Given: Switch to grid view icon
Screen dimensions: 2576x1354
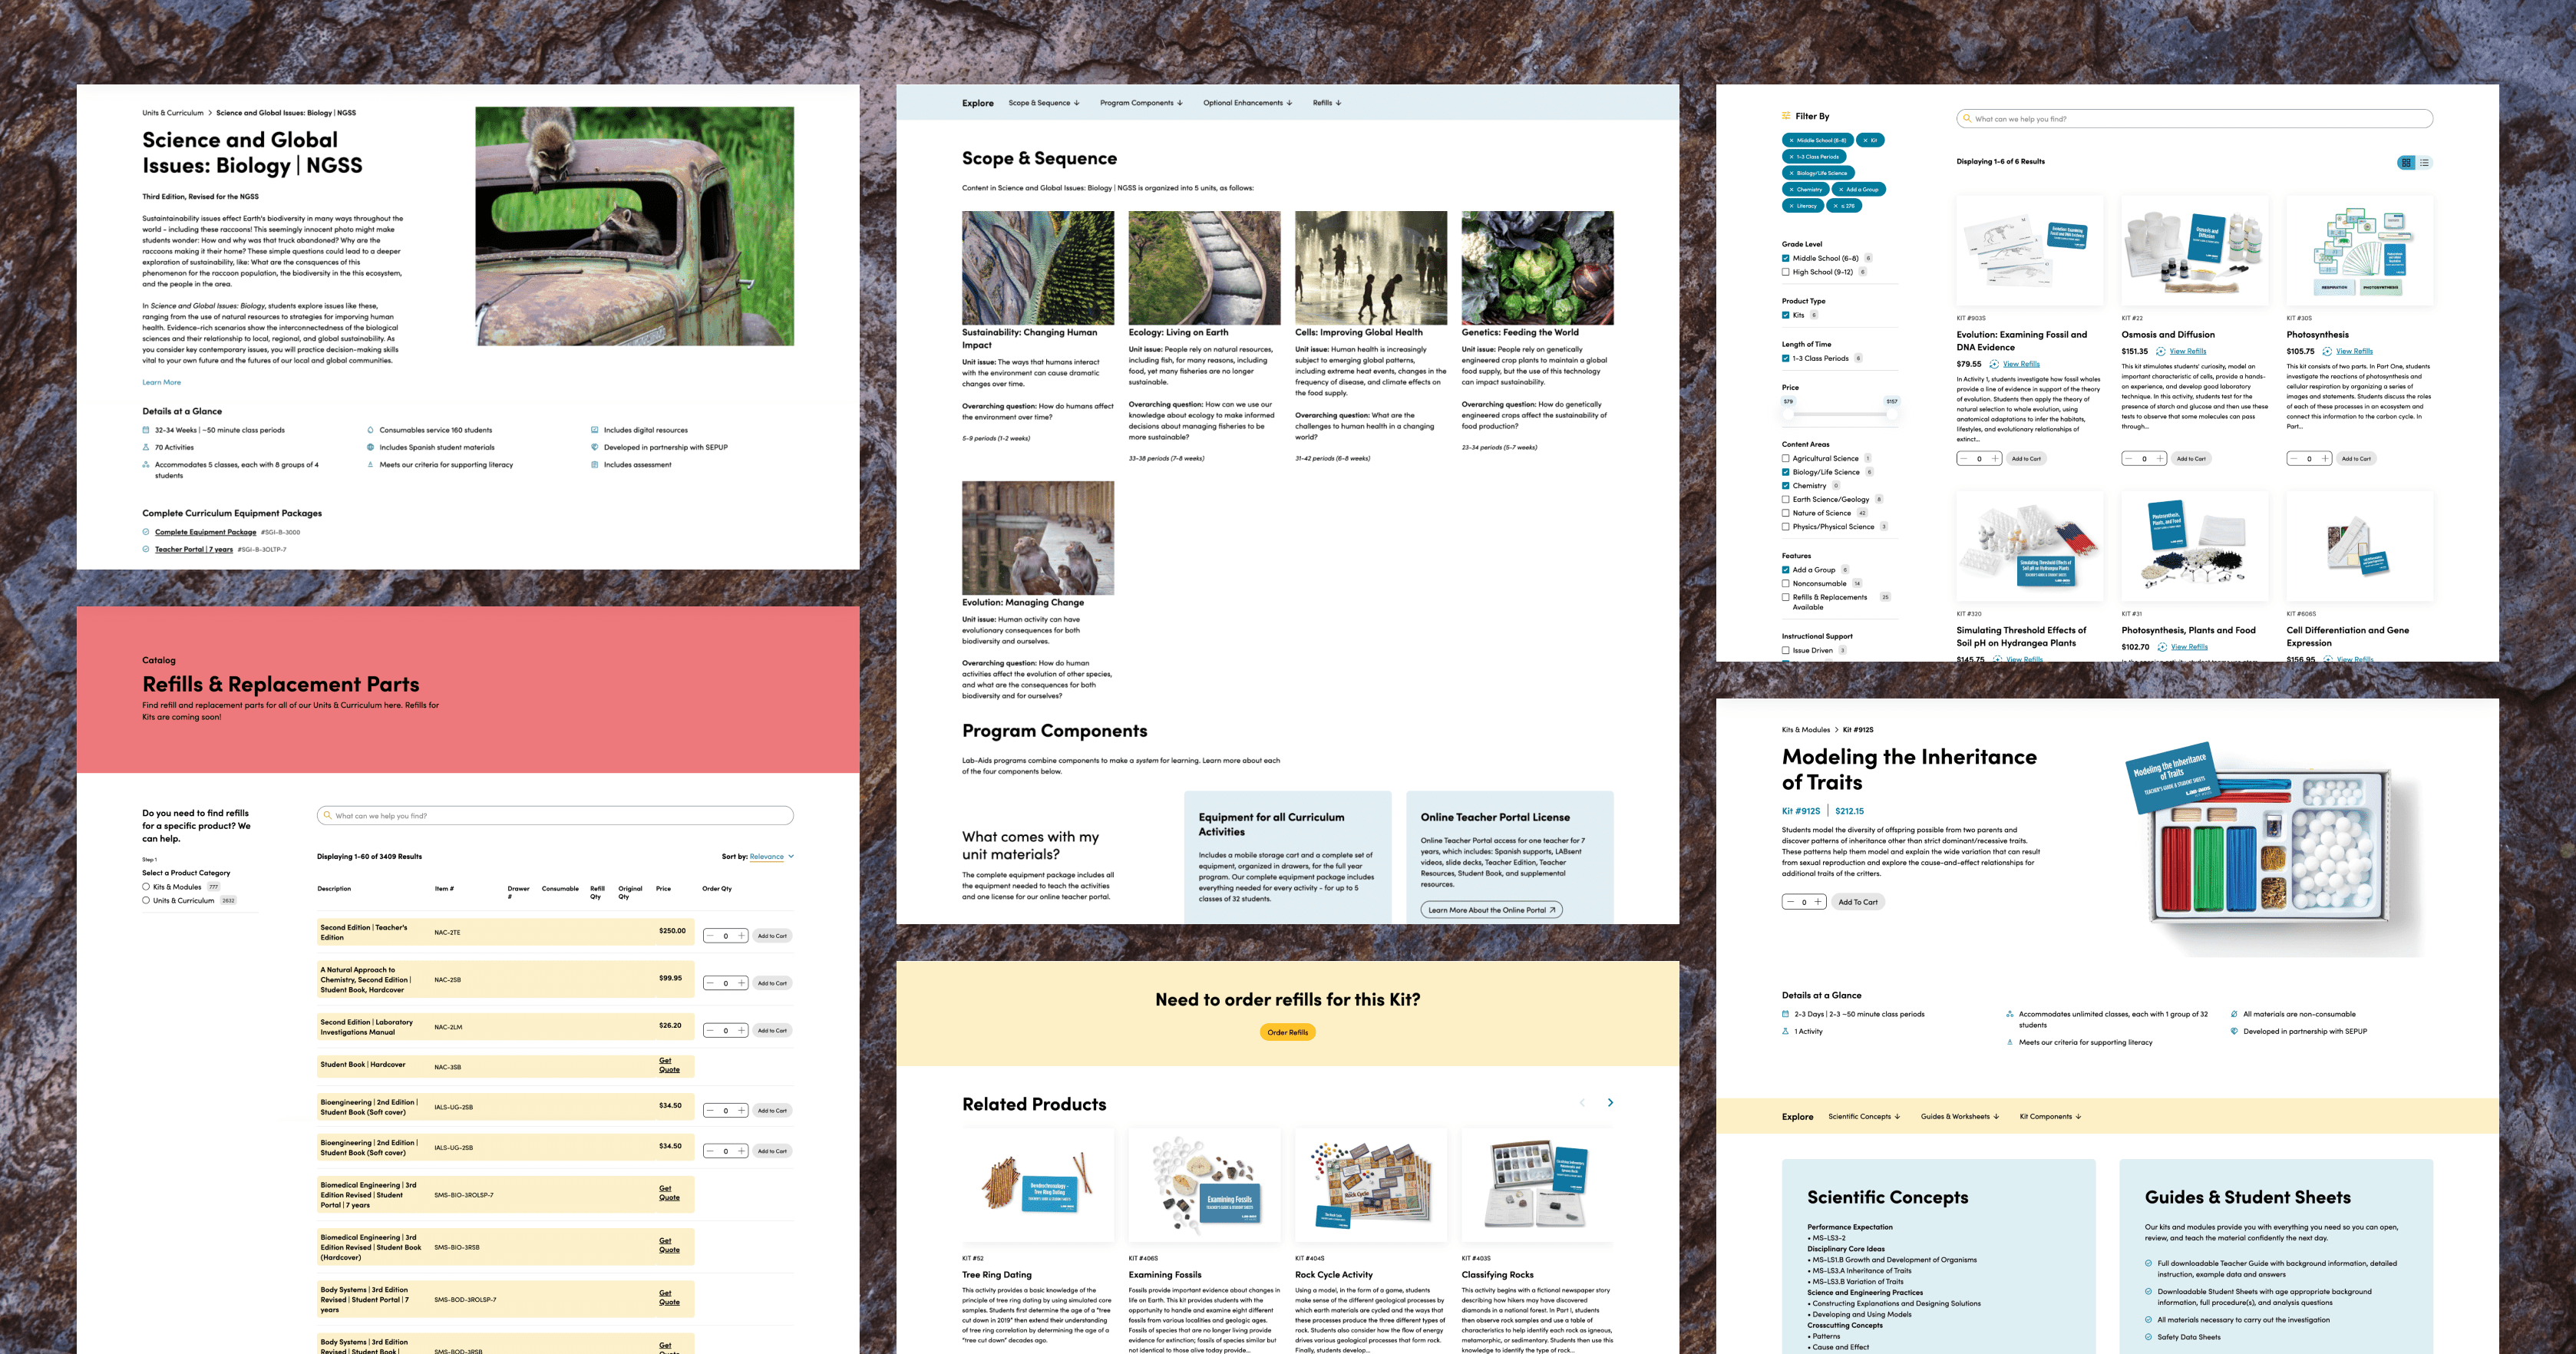Looking at the screenshot, I should click(2406, 163).
